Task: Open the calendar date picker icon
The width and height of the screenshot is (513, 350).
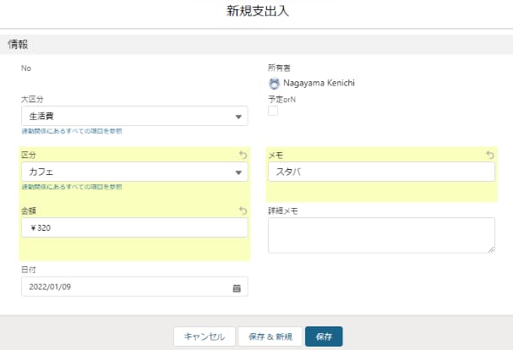Action: (x=237, y=288)
